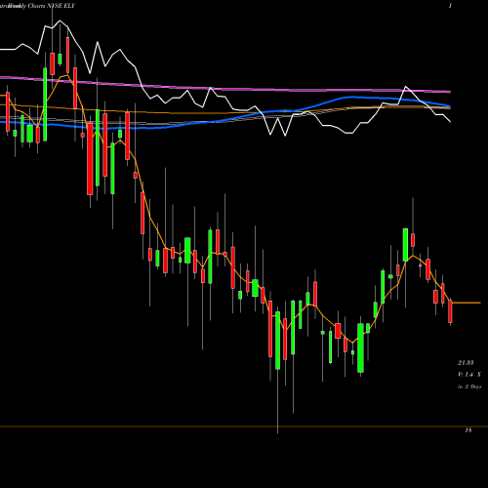
Task: Click the green candle whose wick touches the 18 line
Action: coord(277,341)
